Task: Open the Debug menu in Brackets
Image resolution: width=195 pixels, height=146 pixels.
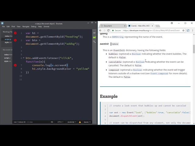Action: coord(34,26)
